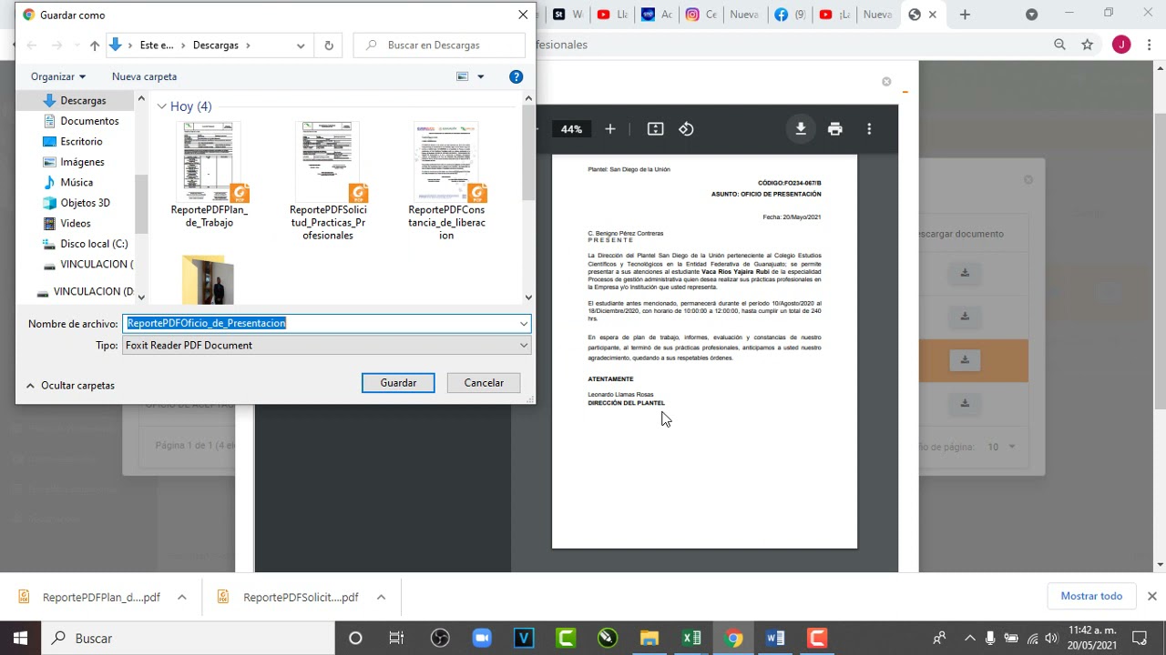Image resolution: width=1166 pixels, height=655 pixels.
Task: Go up one folder level
Action: click(95, 45)
